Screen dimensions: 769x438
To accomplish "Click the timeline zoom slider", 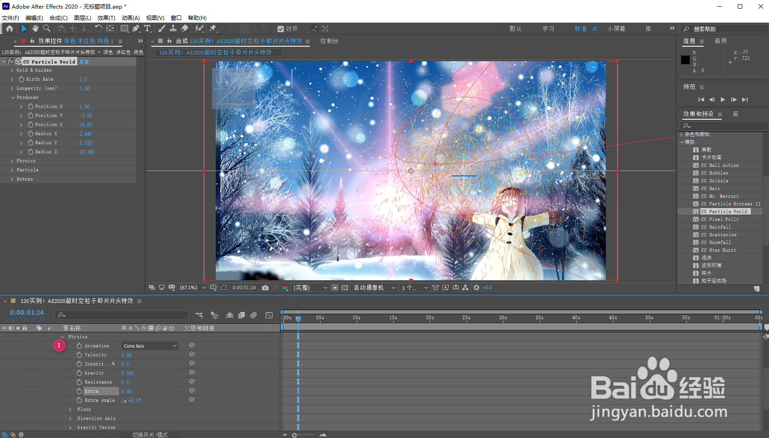I will click(294, 435).
